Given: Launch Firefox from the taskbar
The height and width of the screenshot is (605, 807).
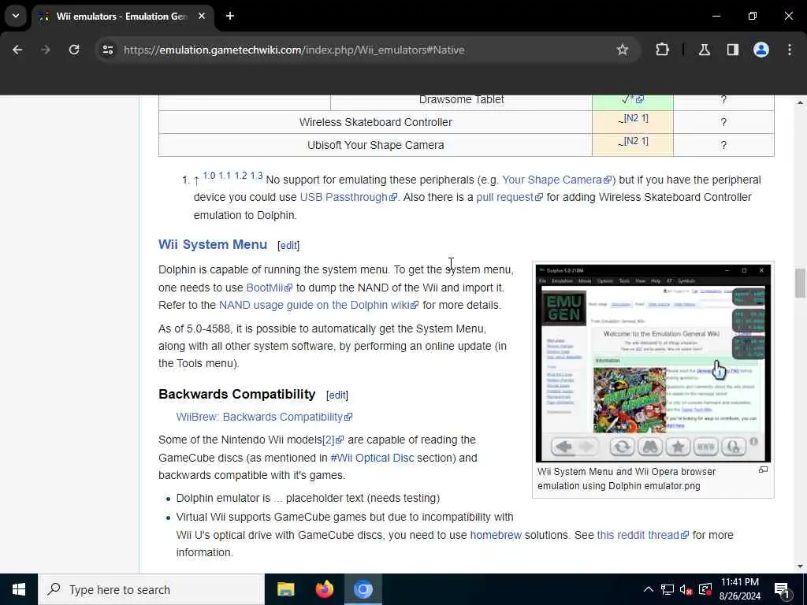Looking at the screenshot, I should (324, 589).
